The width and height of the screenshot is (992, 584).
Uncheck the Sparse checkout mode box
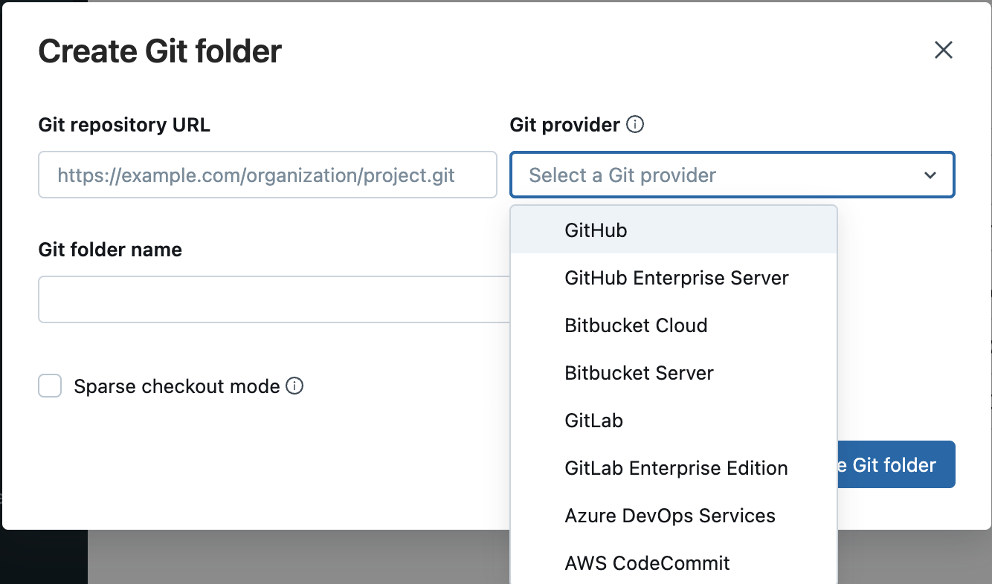click(49, 386)
